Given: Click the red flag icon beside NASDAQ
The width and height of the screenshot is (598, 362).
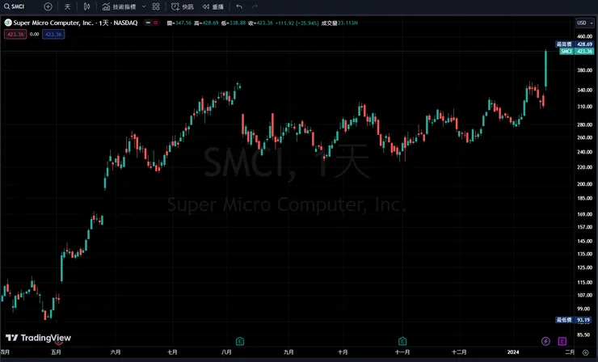Looking at the screenshot, I should click(x=156, y=23).
